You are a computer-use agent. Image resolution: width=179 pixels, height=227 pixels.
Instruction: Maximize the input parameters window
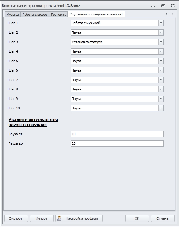pyautogui.click(x=163, y=6)
